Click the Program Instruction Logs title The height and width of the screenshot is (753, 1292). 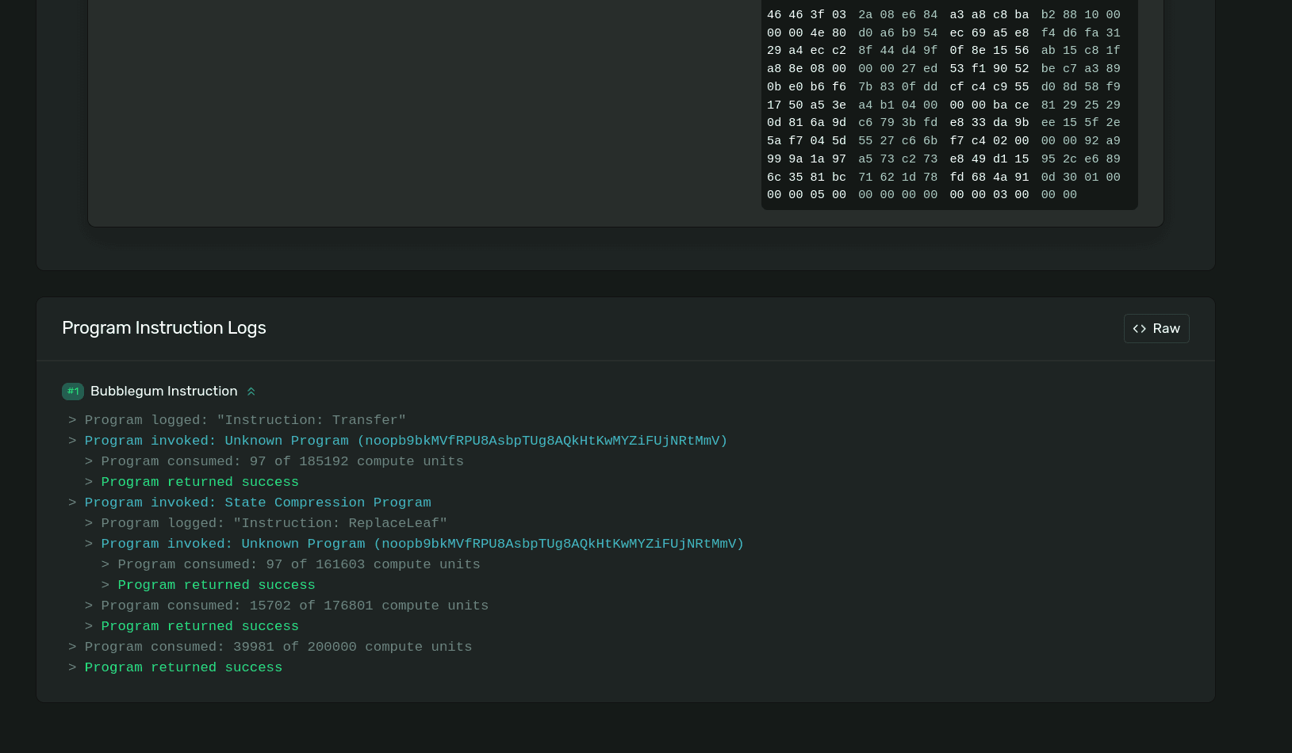pos(164,327)
